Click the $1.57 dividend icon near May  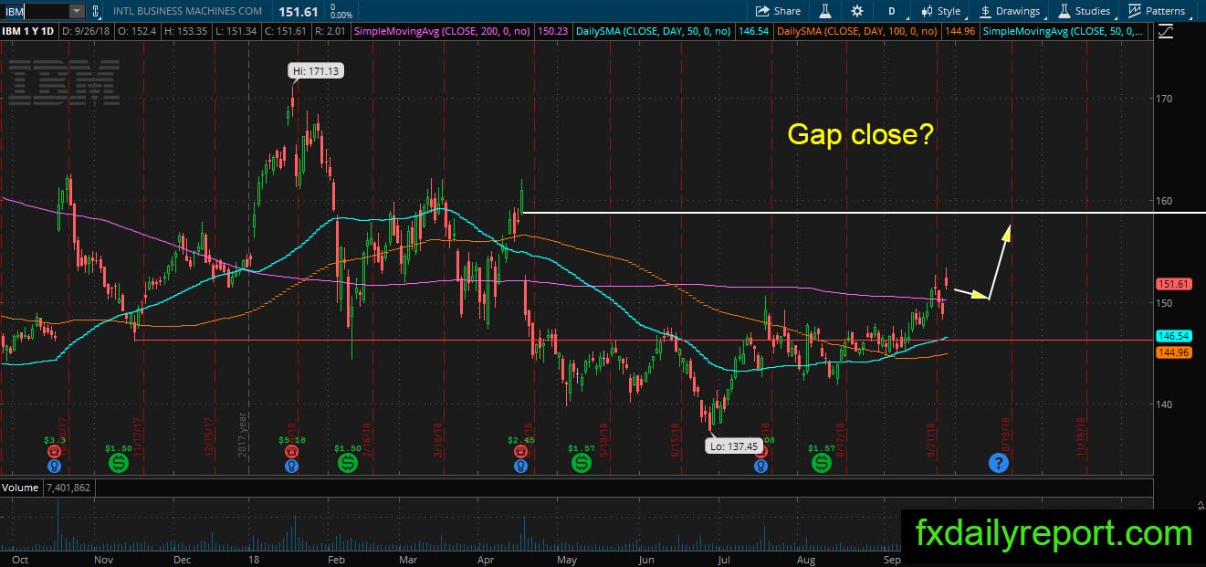582,463
